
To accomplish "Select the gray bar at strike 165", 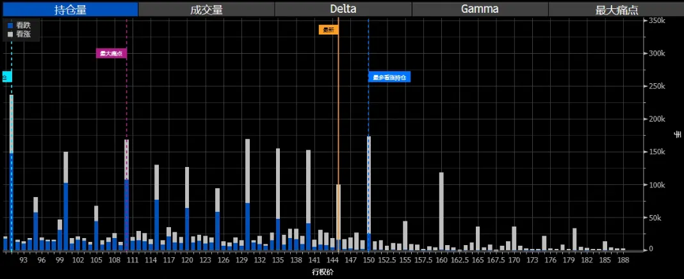I will tap(478, 239).
